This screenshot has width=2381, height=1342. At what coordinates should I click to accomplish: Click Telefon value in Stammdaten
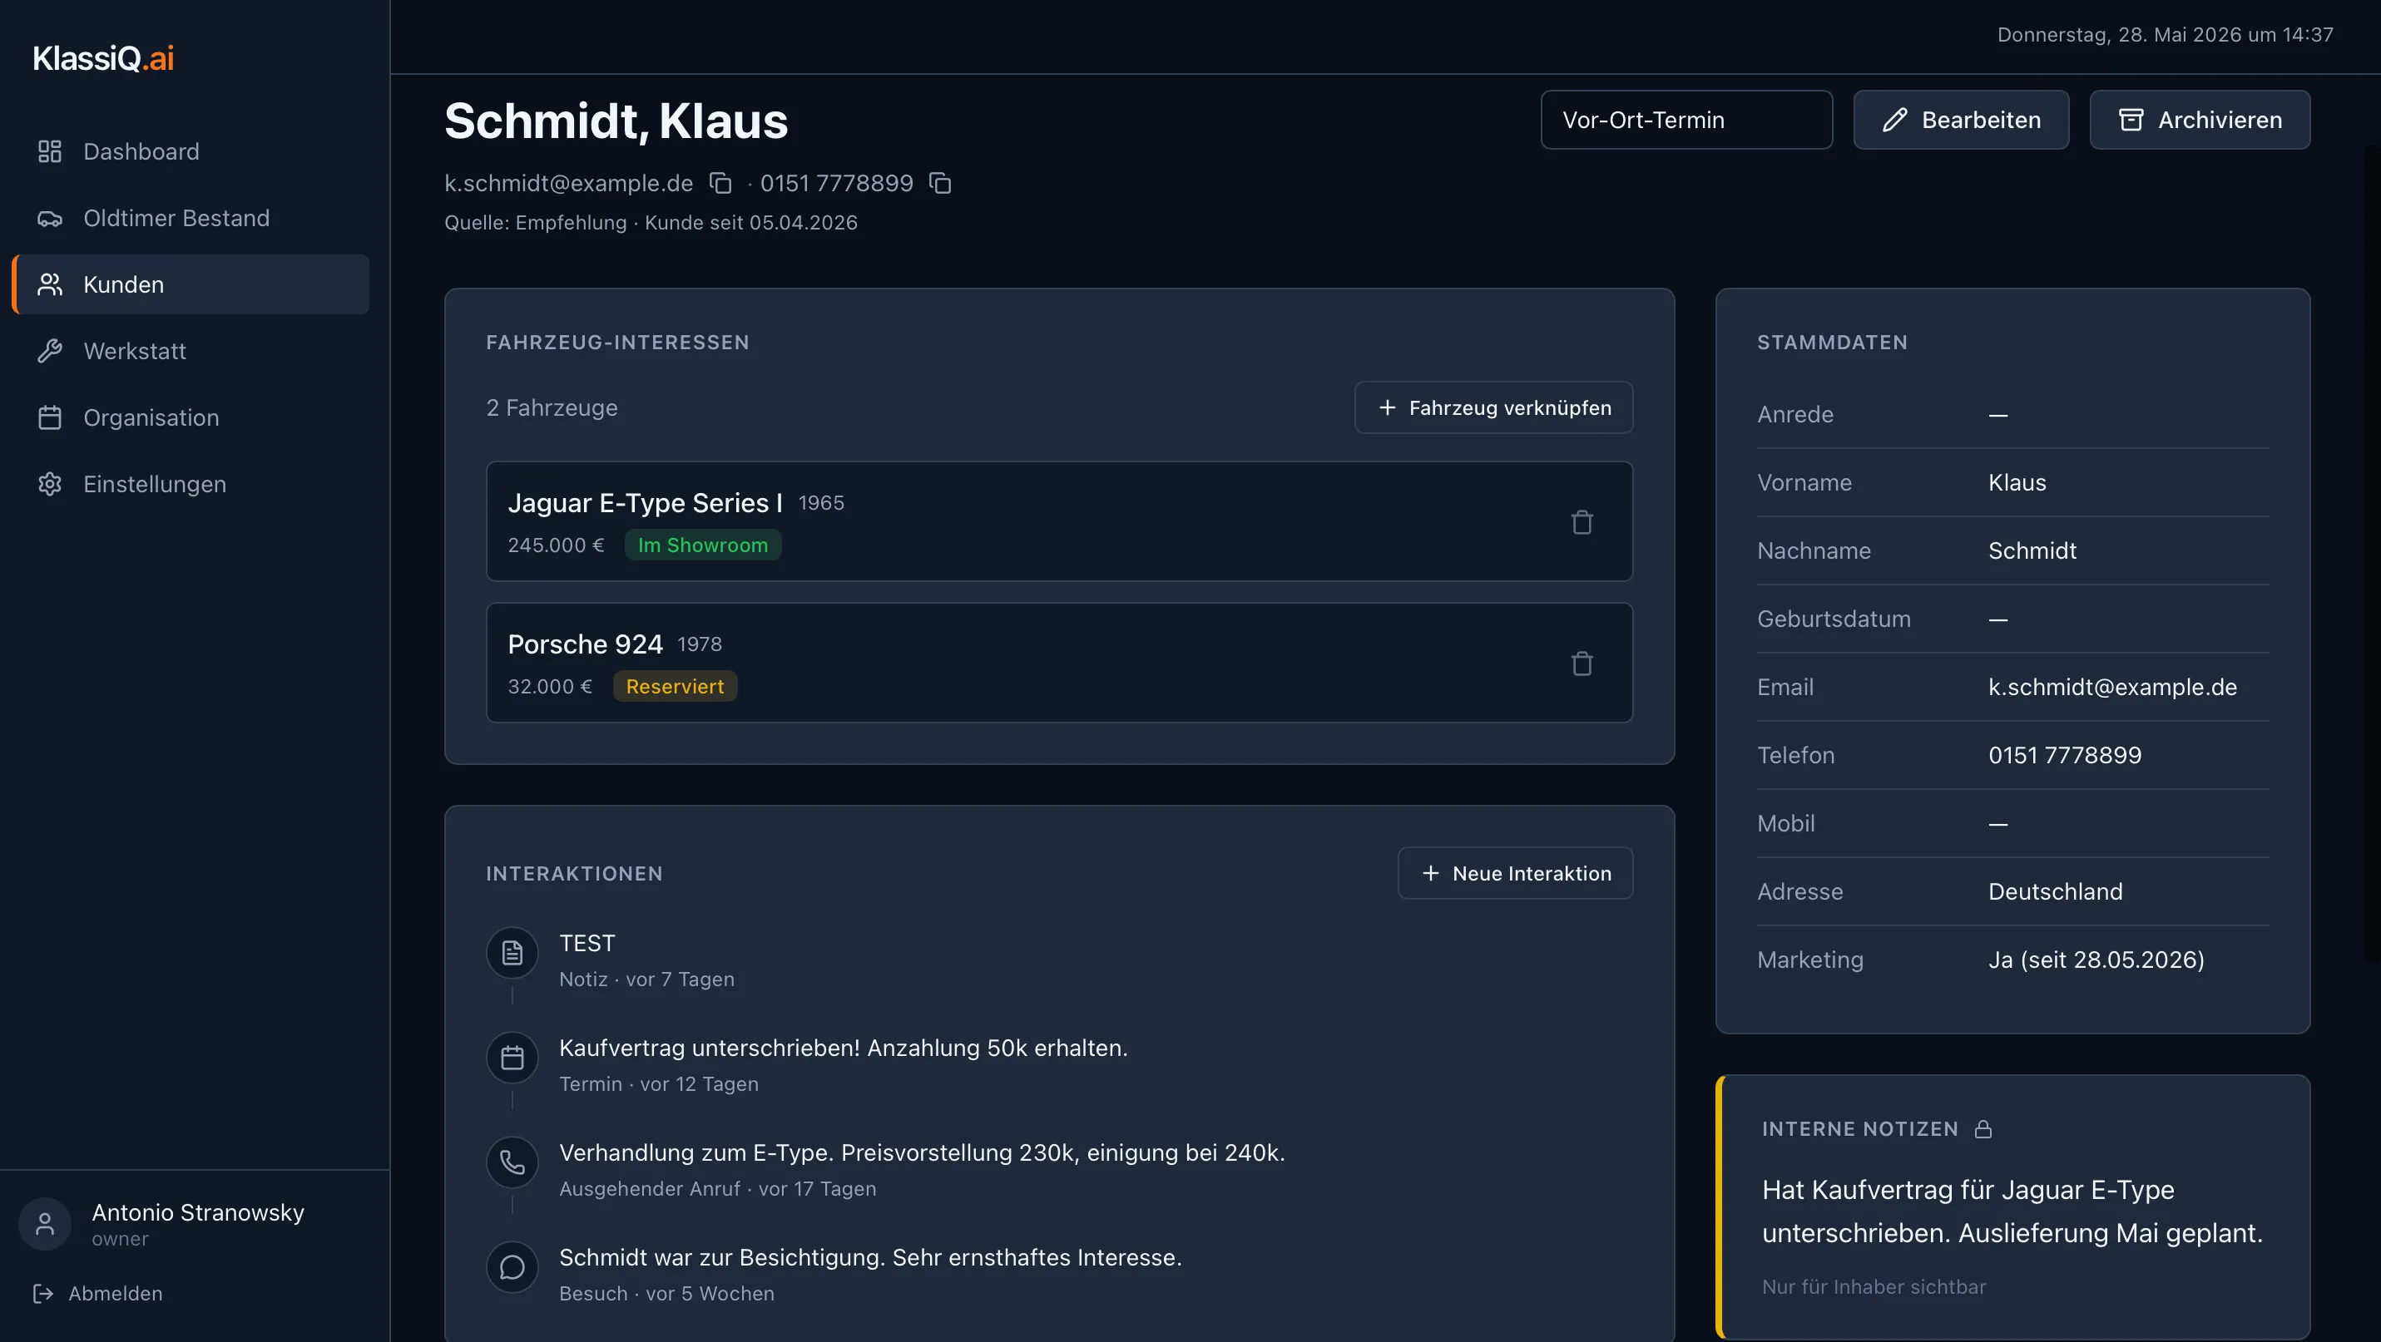pyautogui.click(x=2064, y=756)
